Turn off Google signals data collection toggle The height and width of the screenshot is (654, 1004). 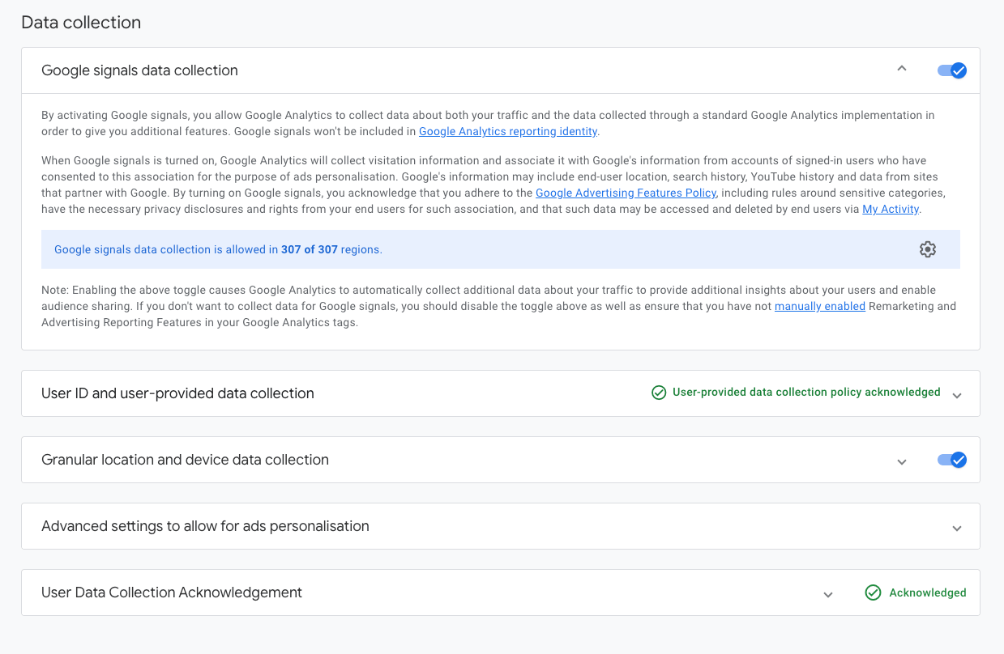(951, 70)
